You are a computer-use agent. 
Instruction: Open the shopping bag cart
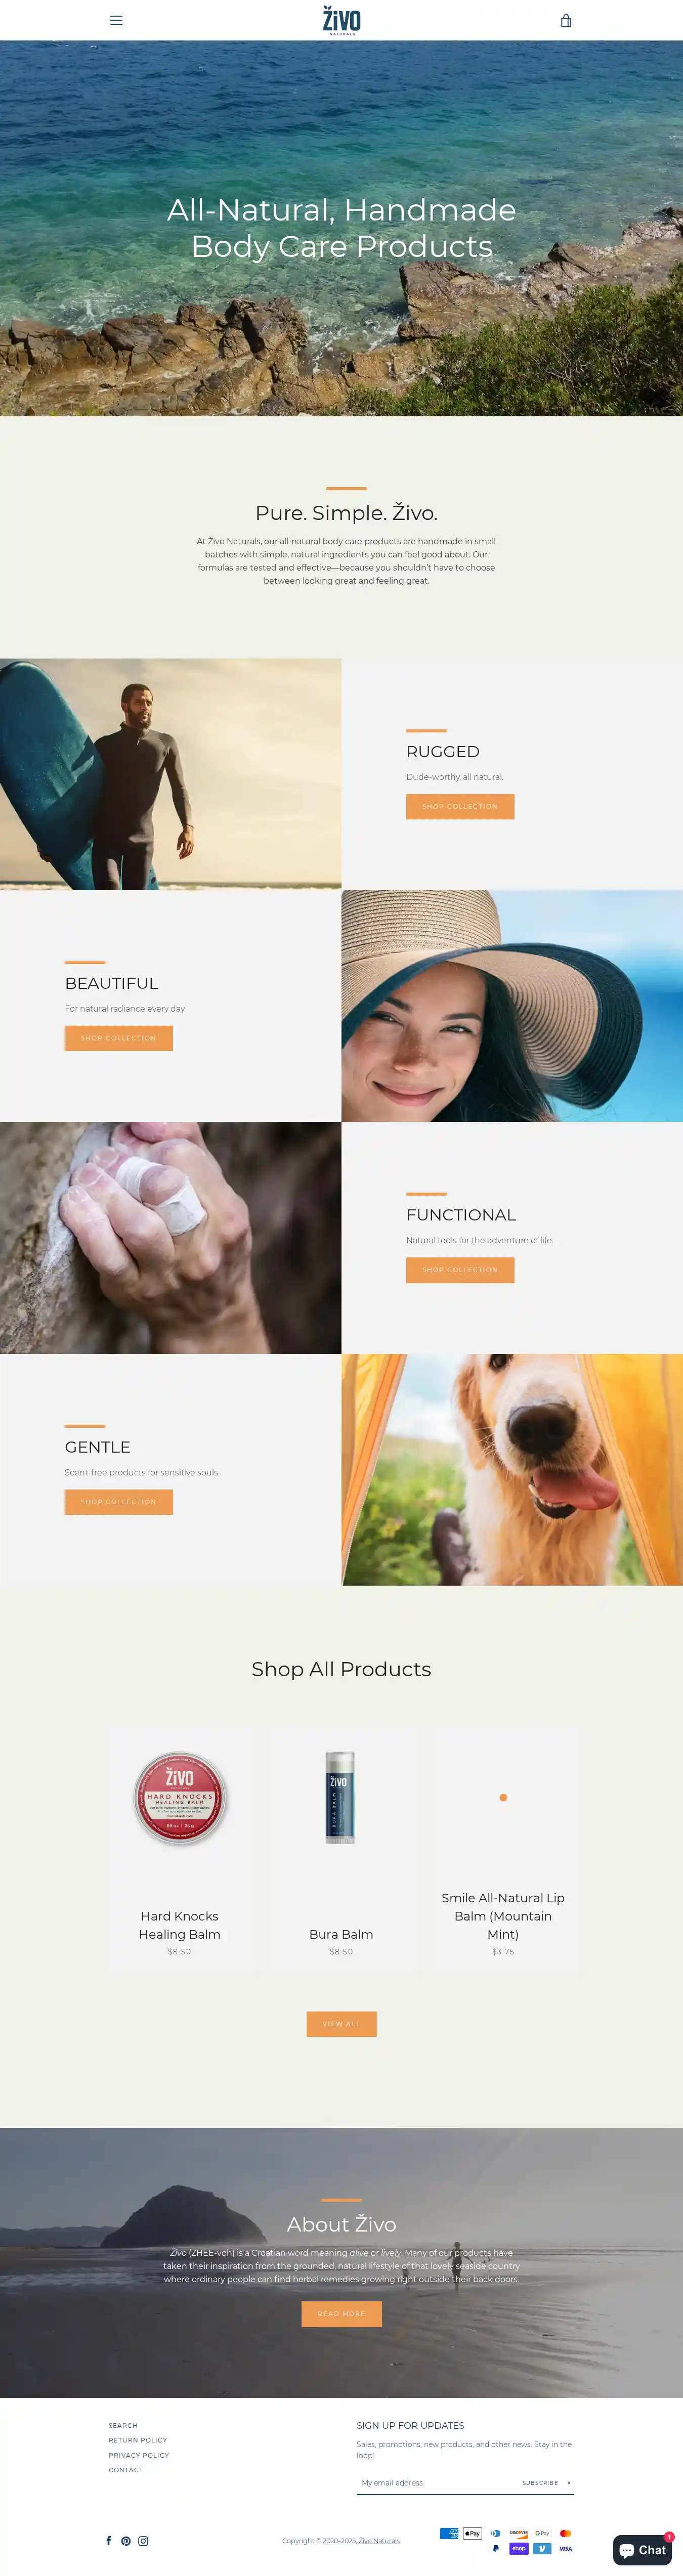(566, 20)
